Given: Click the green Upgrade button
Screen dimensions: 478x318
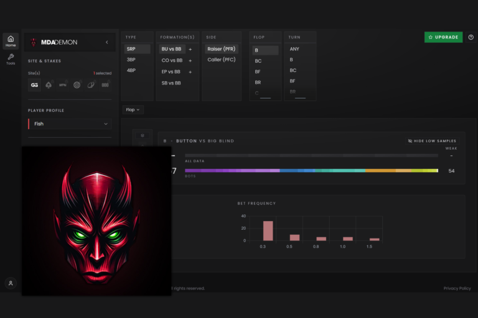Looking at the screenshot, I should (443, 37).
